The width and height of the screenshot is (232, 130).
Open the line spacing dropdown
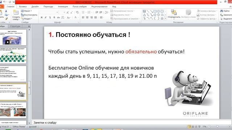[107, 12]
